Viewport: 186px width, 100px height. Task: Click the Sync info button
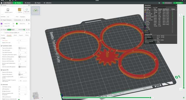click(x=27, y=10)
